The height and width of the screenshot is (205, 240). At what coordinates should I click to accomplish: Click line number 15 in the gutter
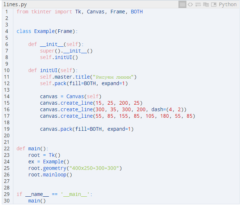coord(7,103)
